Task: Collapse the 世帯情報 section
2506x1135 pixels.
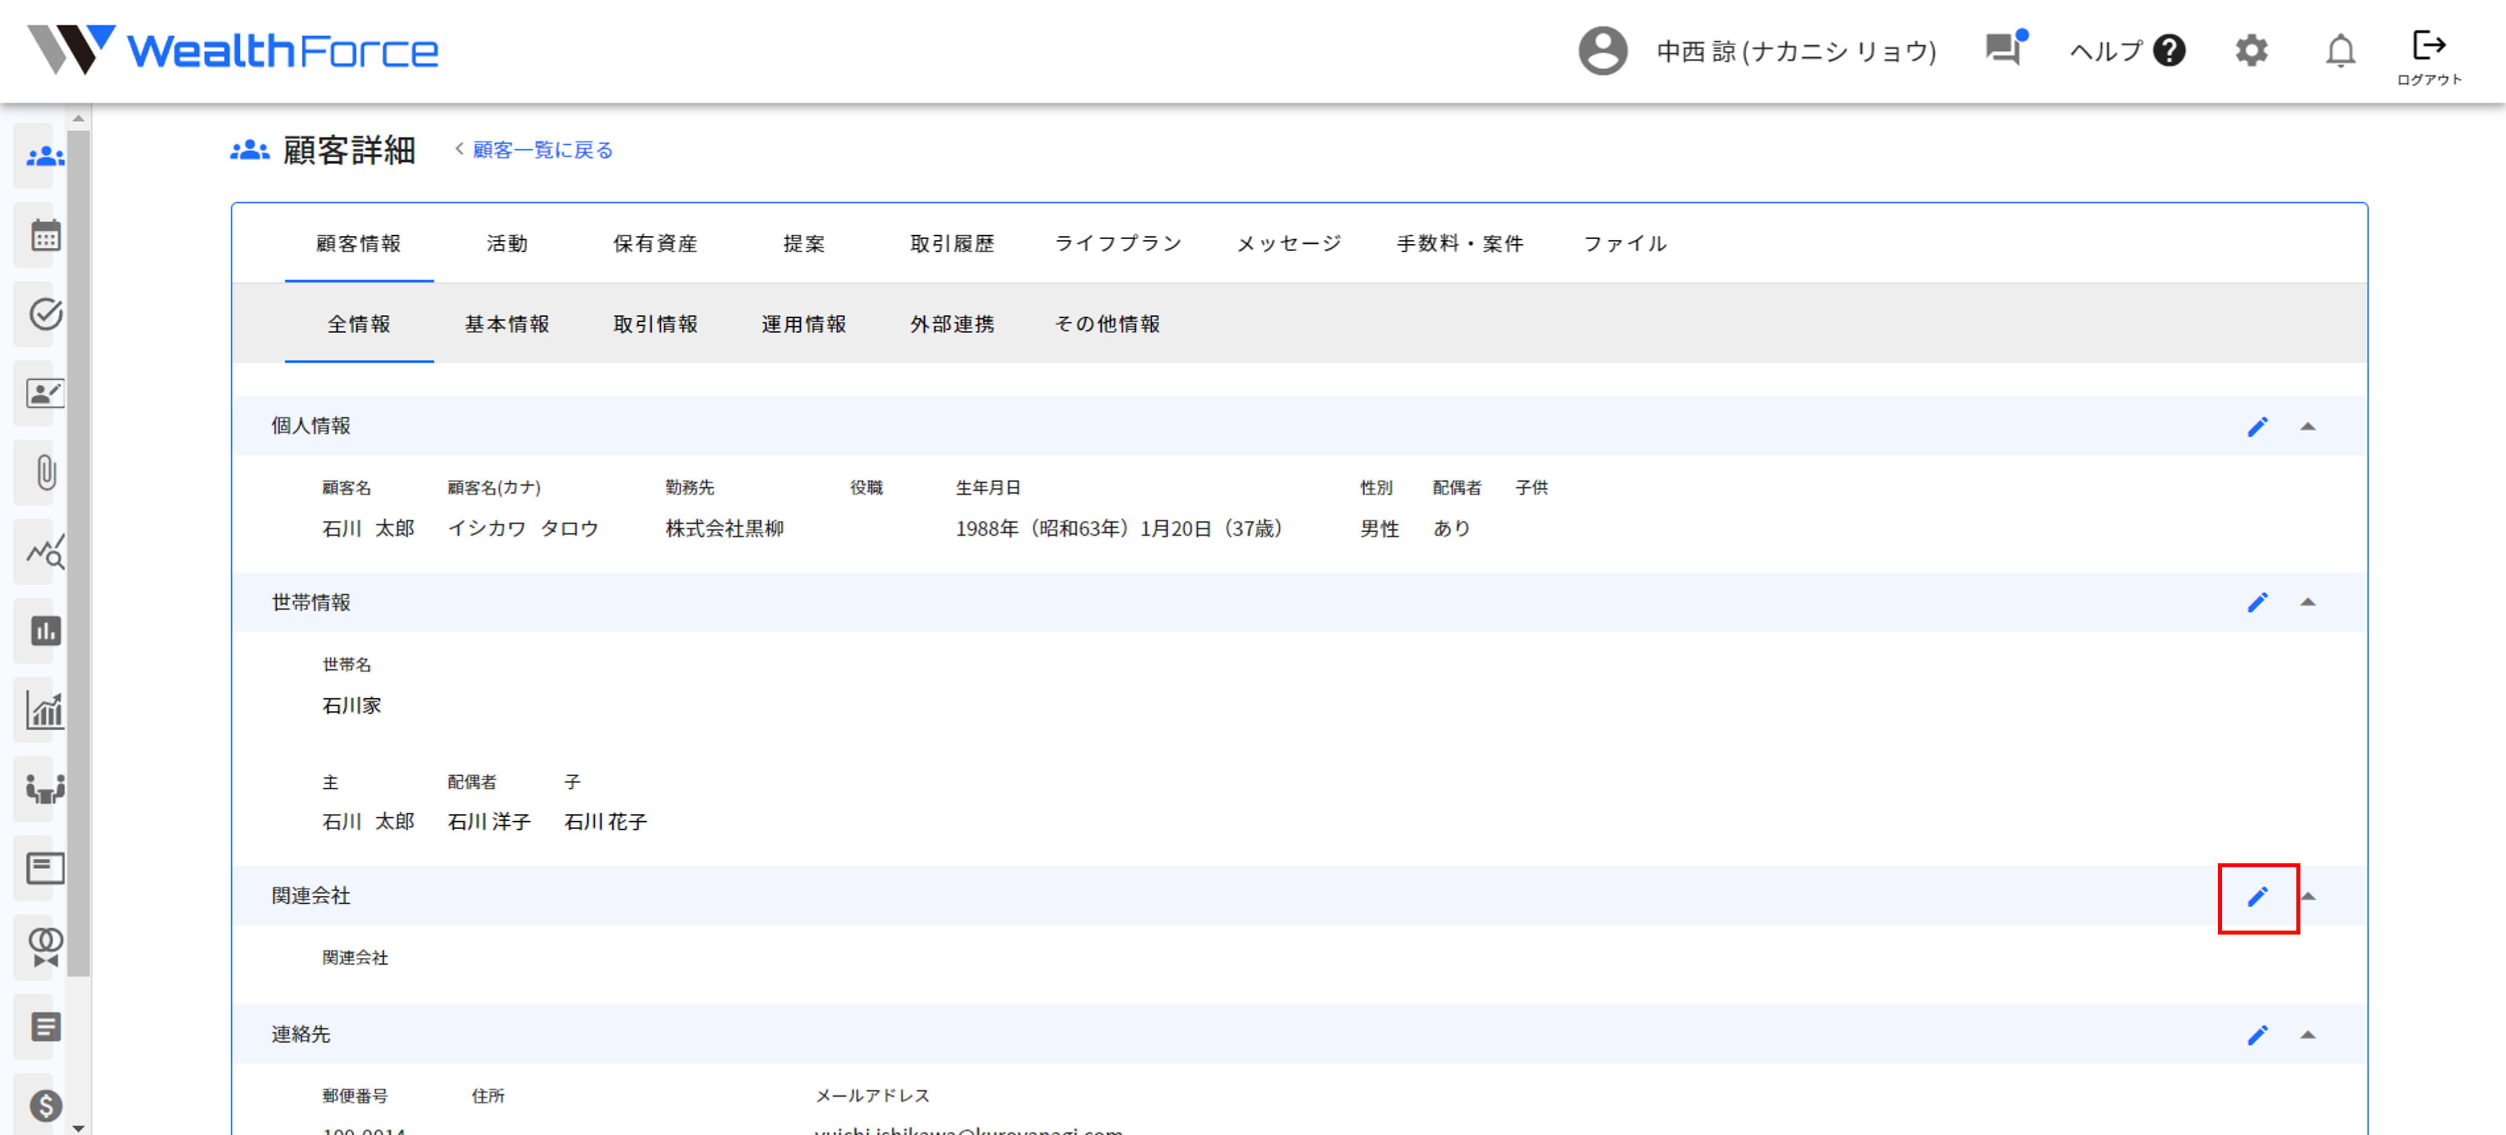Action: point(2308,602)
